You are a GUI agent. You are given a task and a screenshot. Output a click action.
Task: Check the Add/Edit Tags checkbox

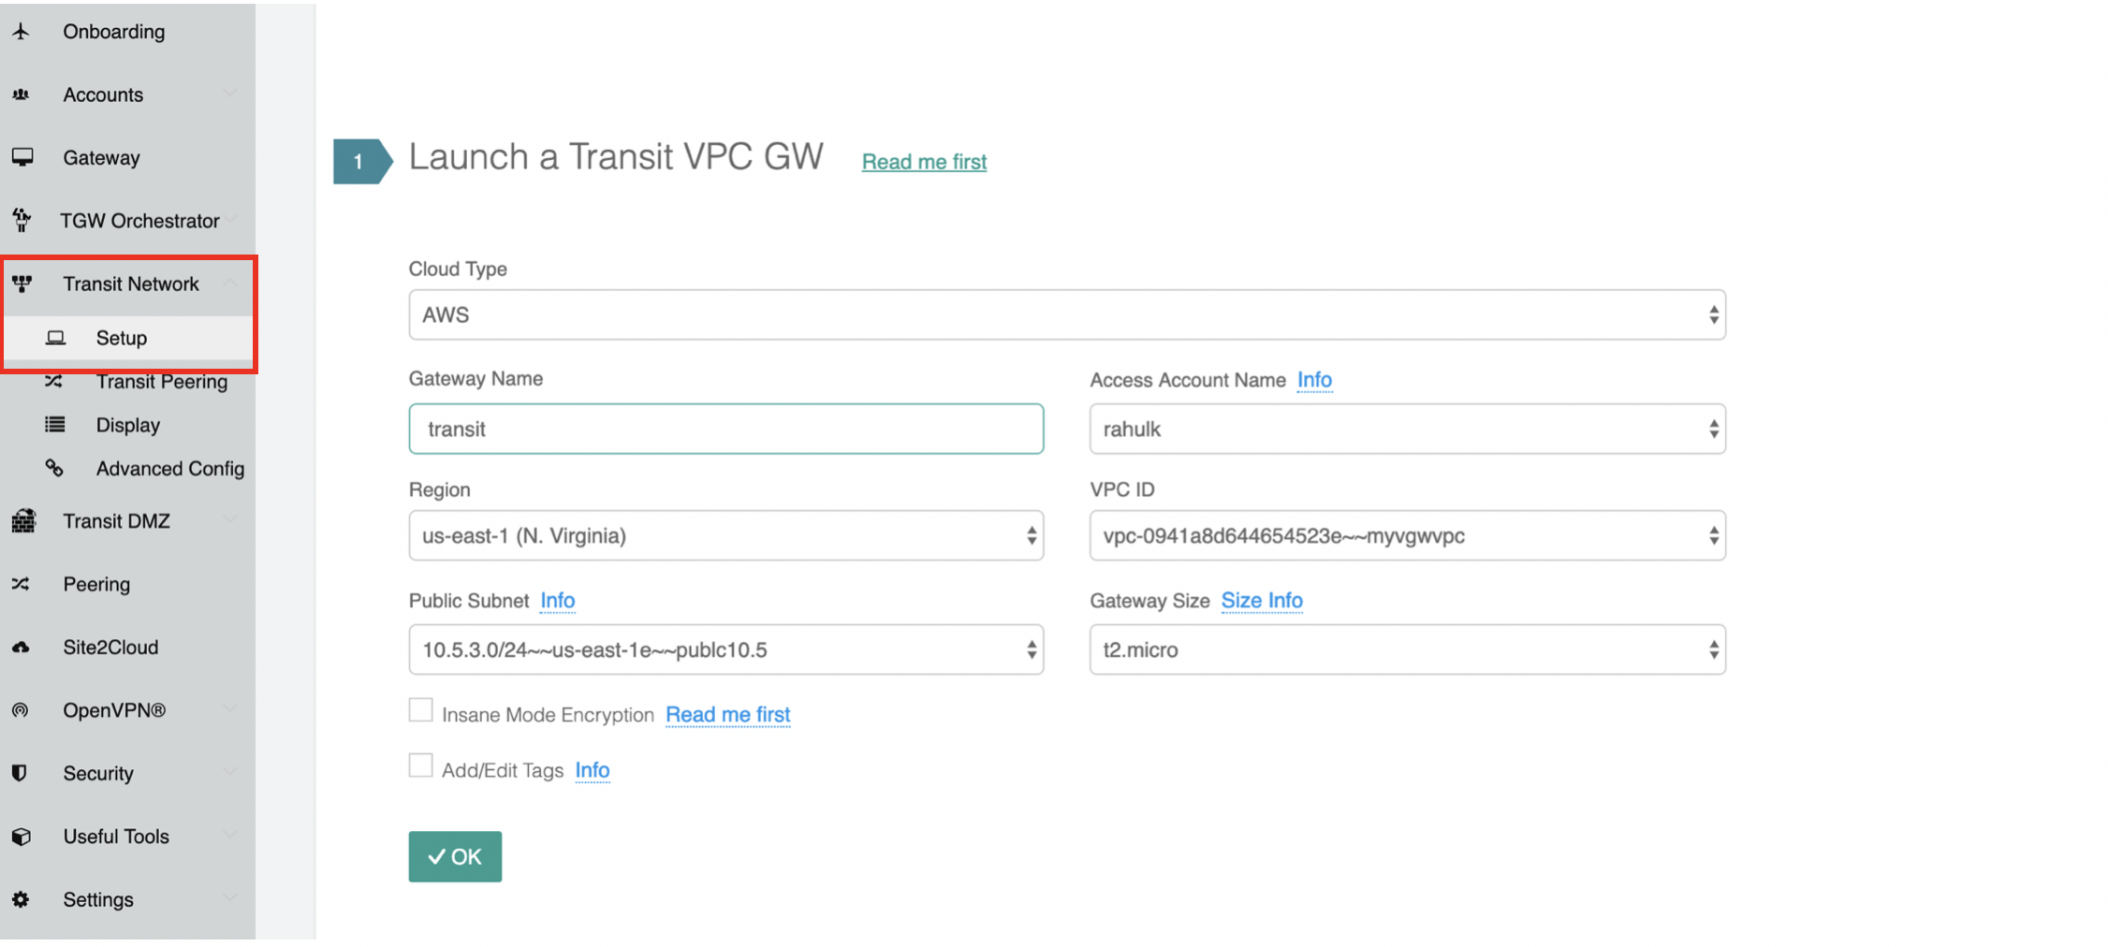(421, 766)
